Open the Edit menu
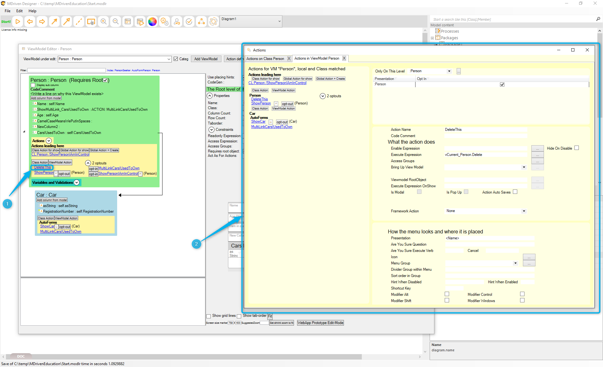The width and height of the screenshot is (603, 367). (19, 11)
